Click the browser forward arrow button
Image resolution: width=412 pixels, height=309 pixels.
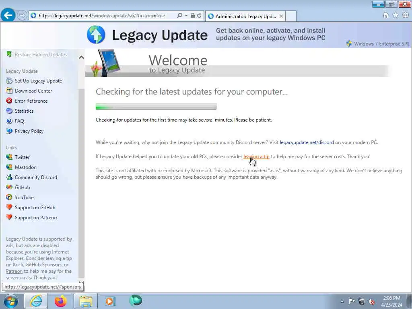[x=22, y=16]
